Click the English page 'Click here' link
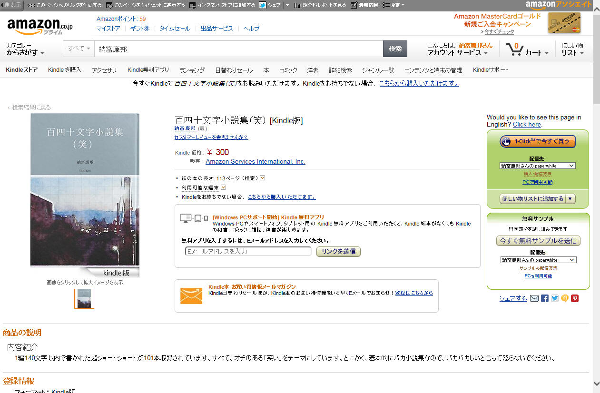Screen dimensions: 600x393 click(x=527, y=124)
